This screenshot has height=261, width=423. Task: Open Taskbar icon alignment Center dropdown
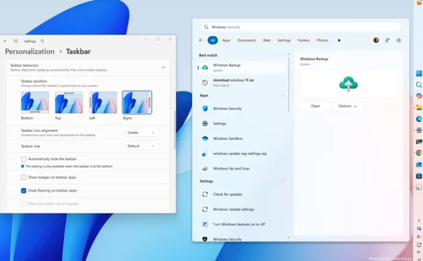141,133
